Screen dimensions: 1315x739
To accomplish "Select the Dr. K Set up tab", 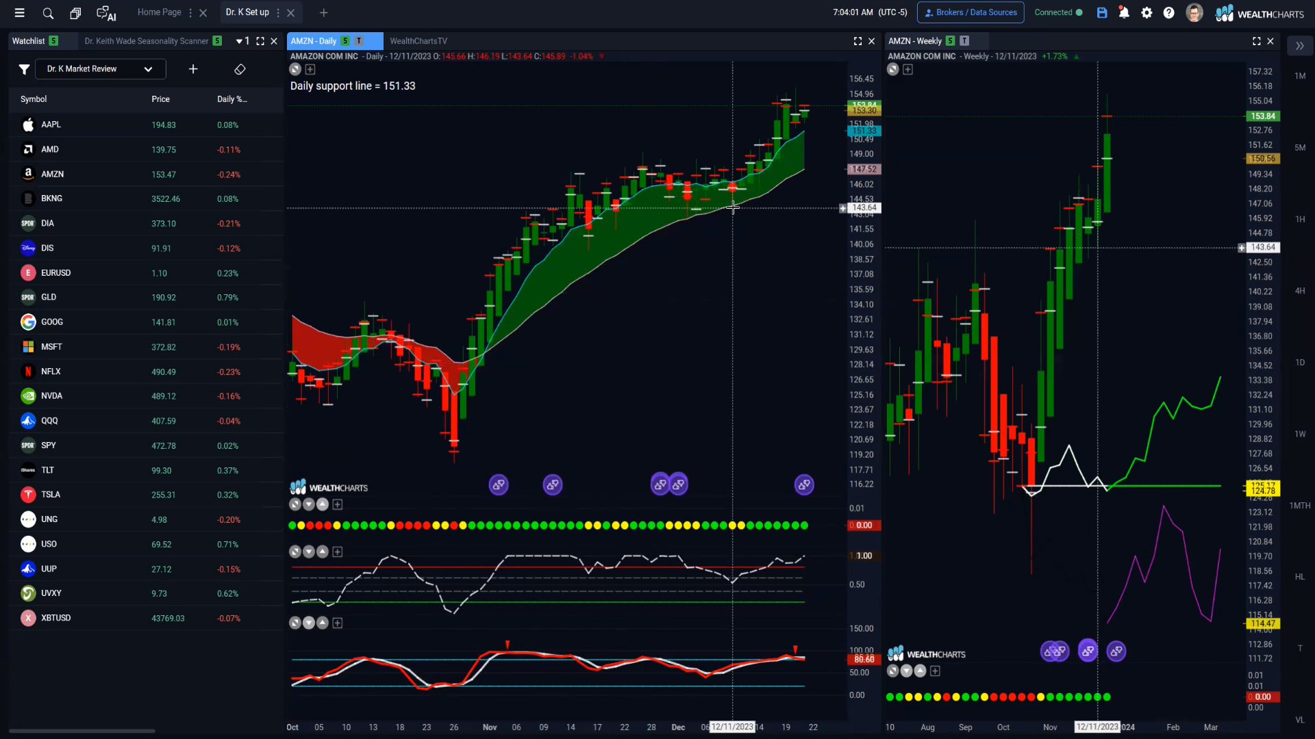I will pos(247,12).
